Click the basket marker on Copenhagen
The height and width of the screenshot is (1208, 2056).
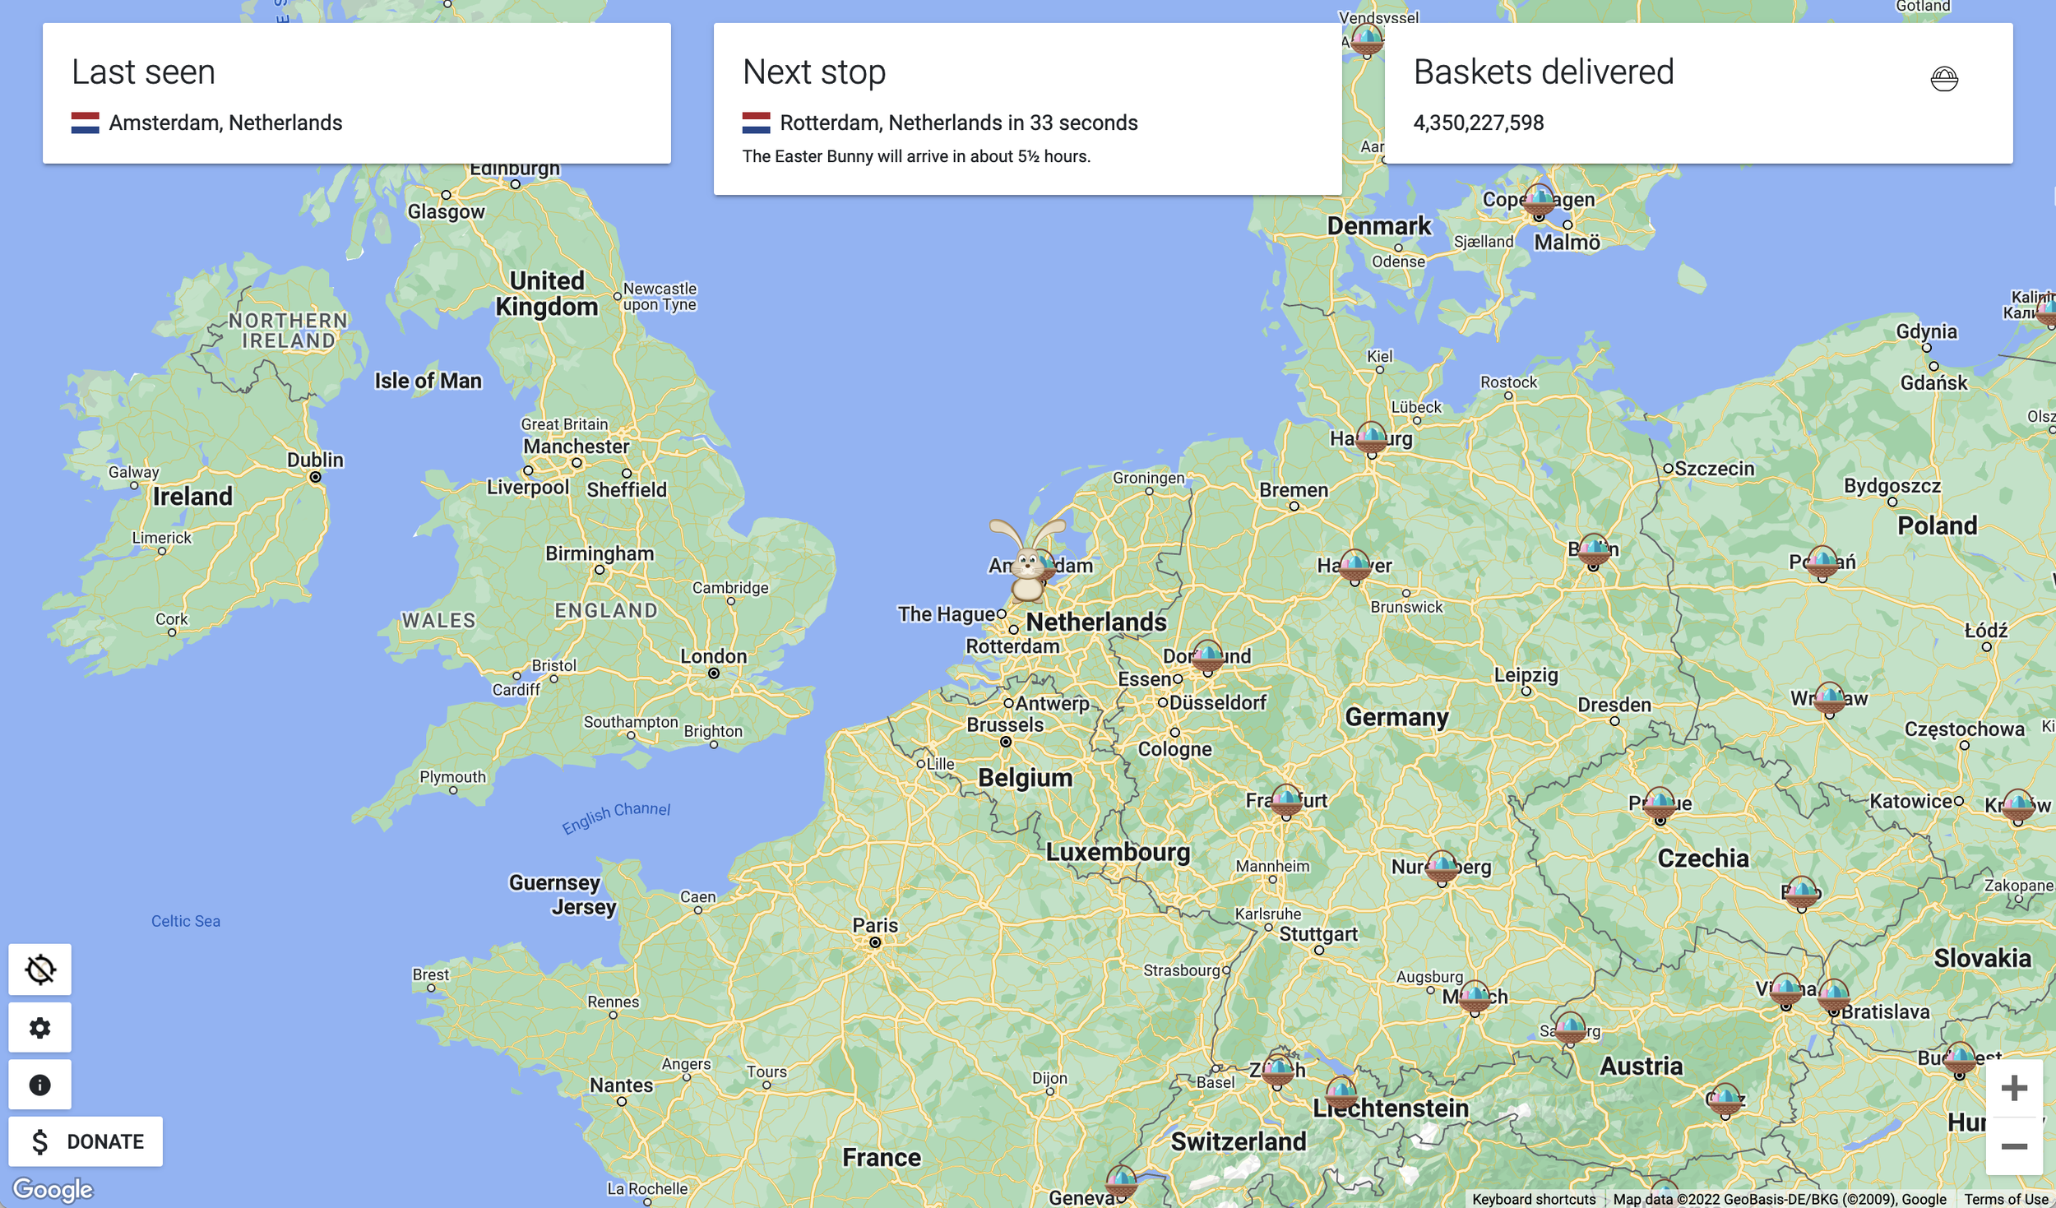pyautogui.click(x=1540, y=200)
